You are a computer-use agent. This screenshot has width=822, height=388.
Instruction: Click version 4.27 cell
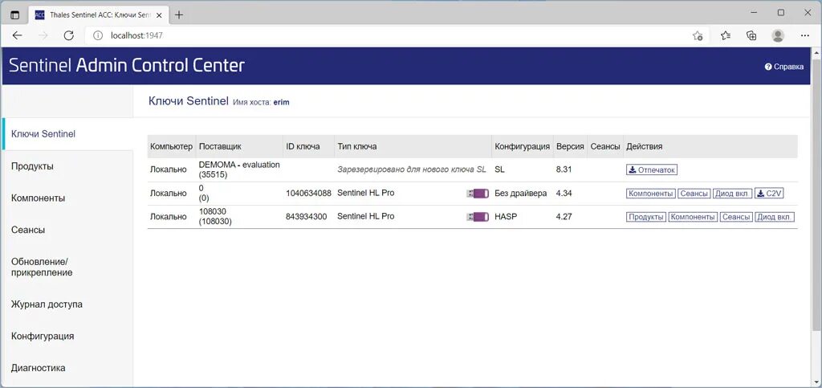(564, 217)
